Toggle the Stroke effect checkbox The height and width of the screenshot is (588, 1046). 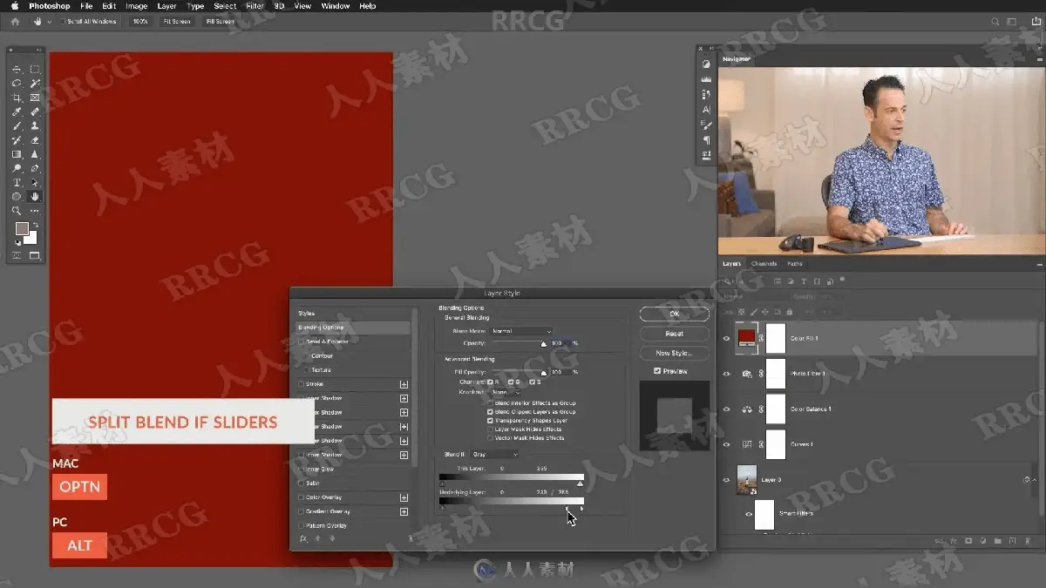click(x=302, y=384)
